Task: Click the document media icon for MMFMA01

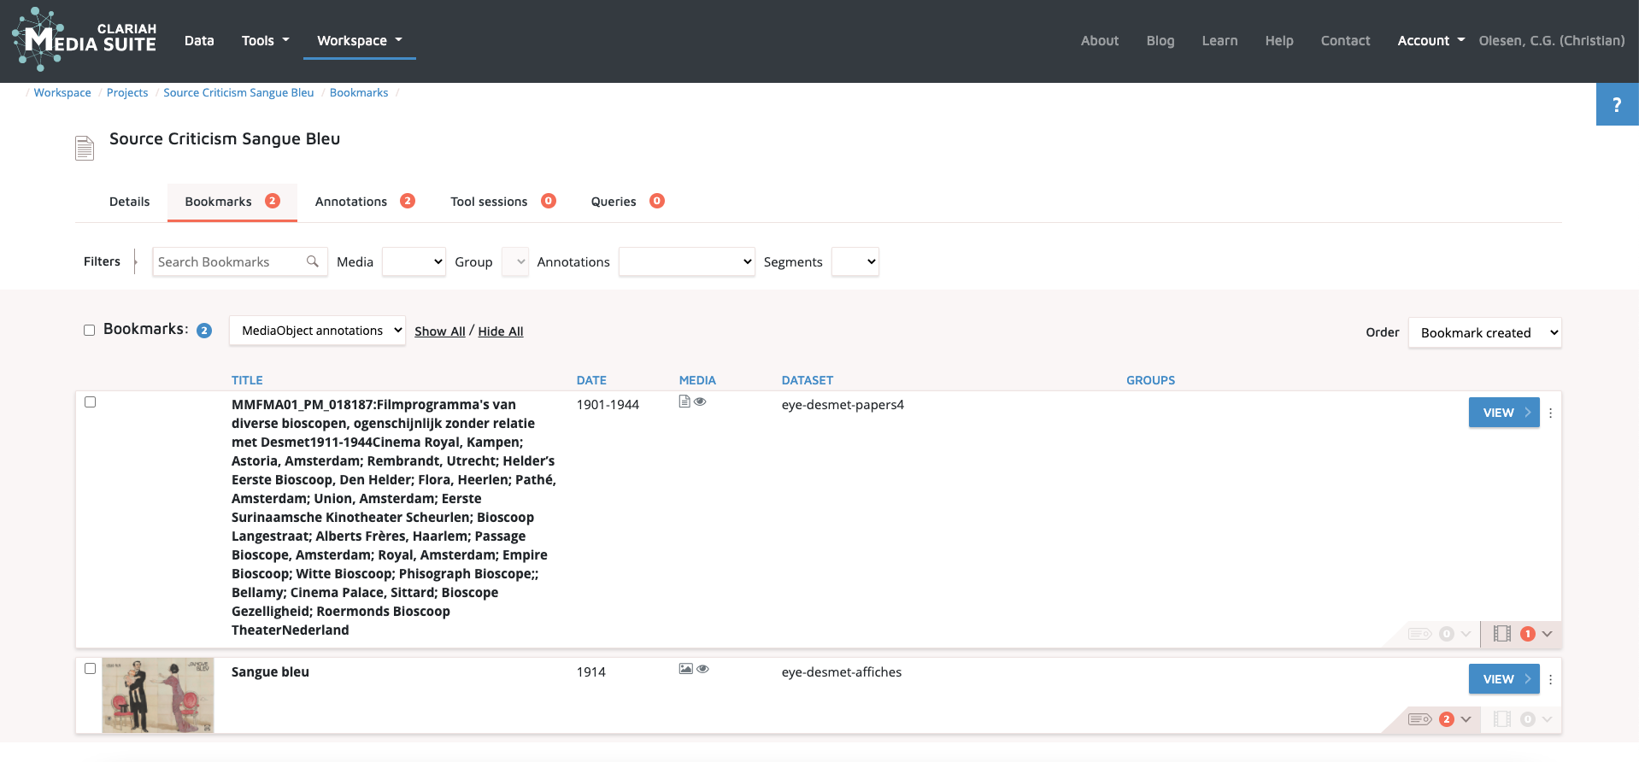Action: 684,402
